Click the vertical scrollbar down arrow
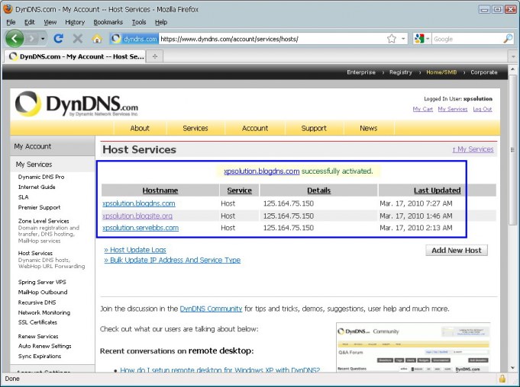This screenshot has width=520, height=387. coord(512,368)
